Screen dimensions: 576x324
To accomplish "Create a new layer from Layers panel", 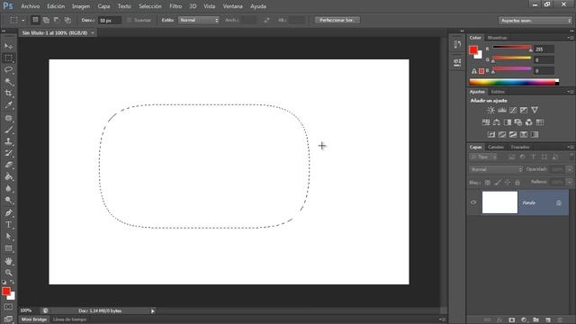I will pos(548,320).
